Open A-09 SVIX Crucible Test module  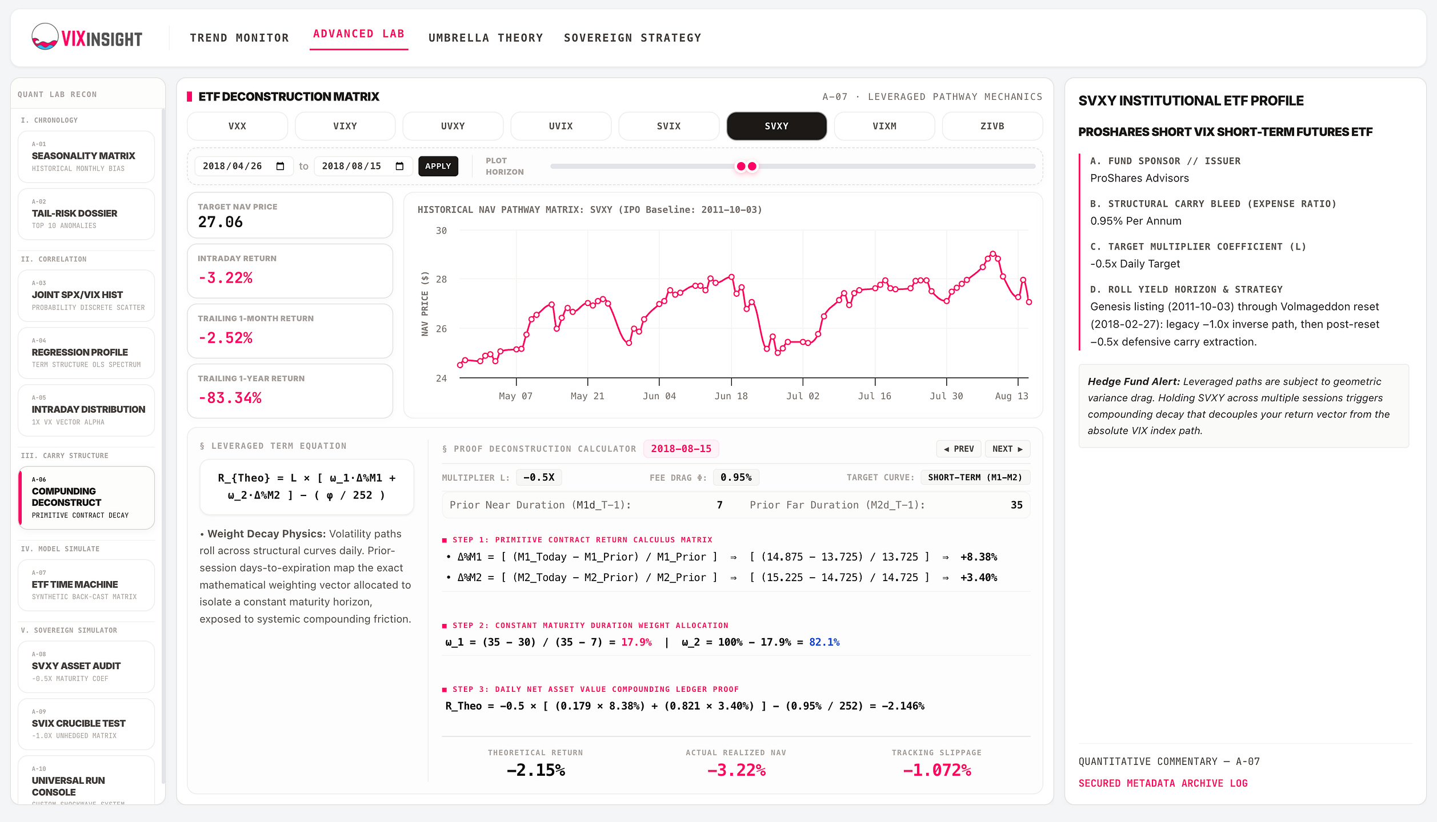[x=86, y=724]
